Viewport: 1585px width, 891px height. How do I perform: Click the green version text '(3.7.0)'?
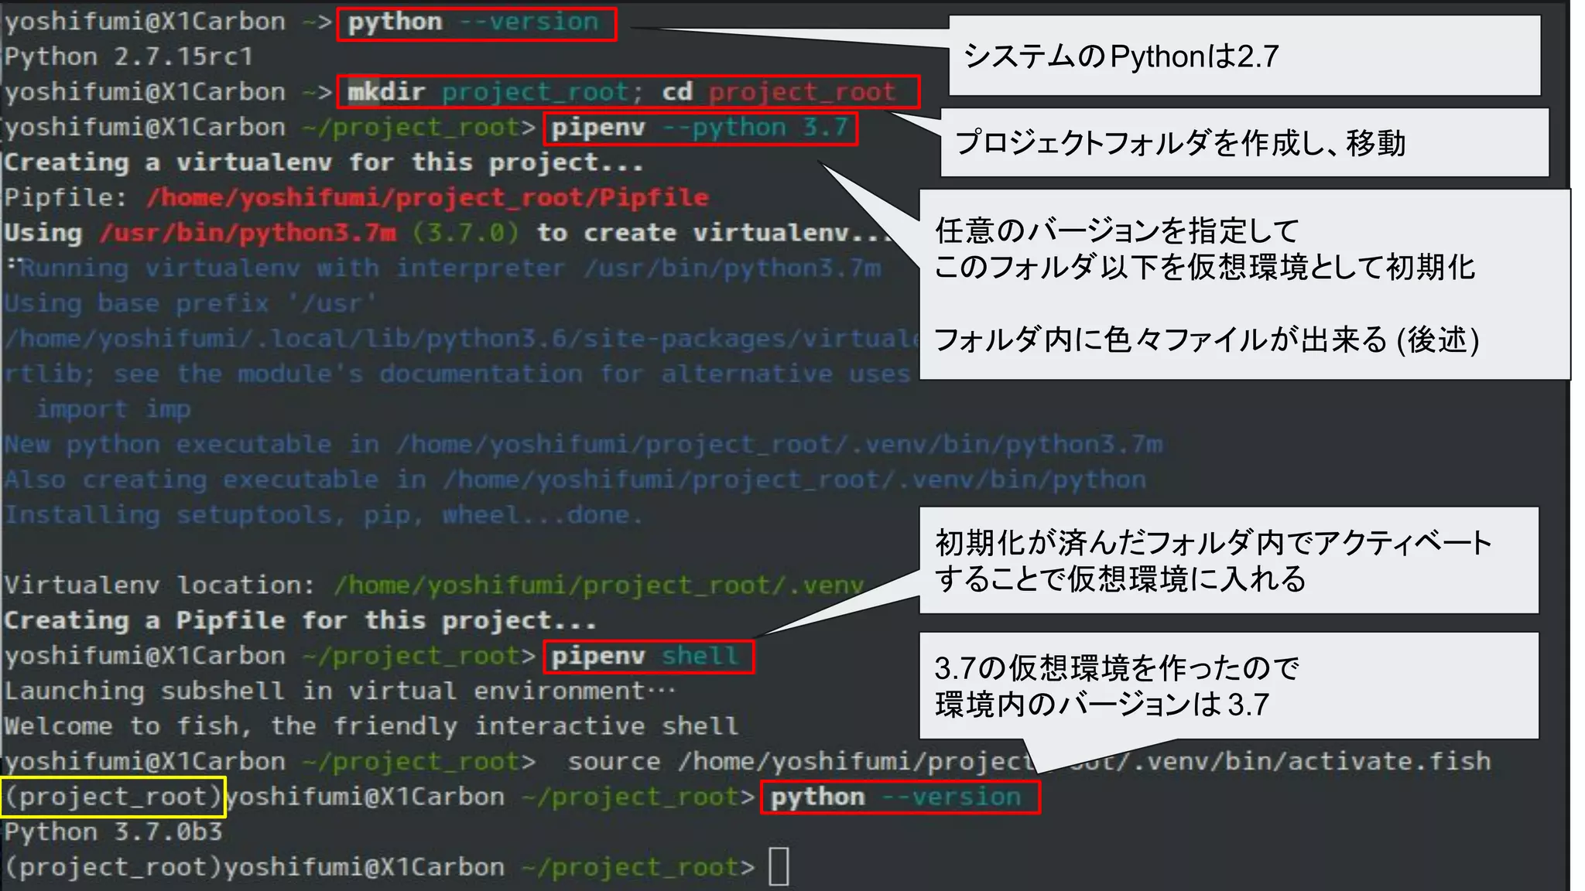coord(465,234)
